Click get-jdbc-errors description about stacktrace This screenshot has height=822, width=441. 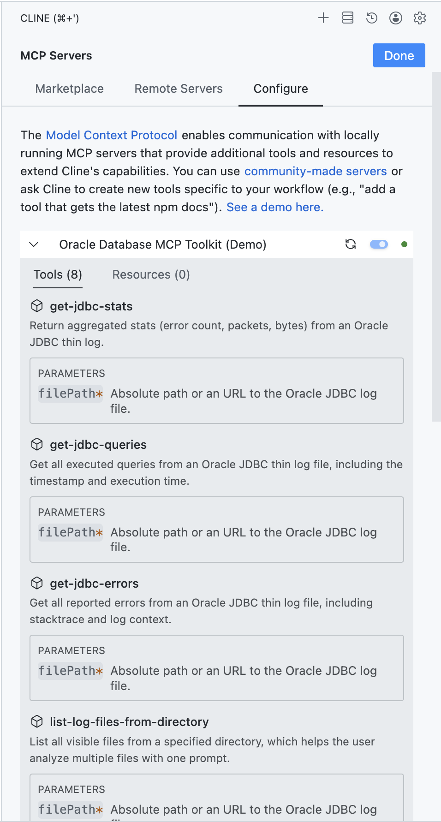(201, 611)
